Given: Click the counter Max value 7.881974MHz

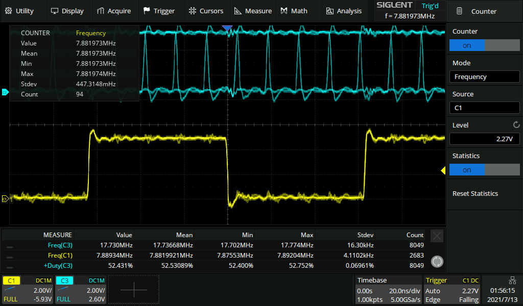Looking at the screenshot, I should click(96, 74).
